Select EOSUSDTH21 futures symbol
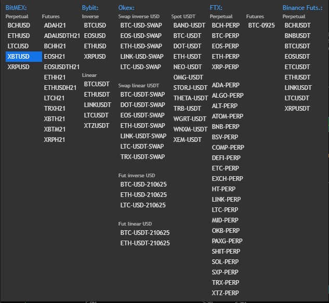Image resolution: width=329 pixels, height=303 pixels. (x=62, y=67)
